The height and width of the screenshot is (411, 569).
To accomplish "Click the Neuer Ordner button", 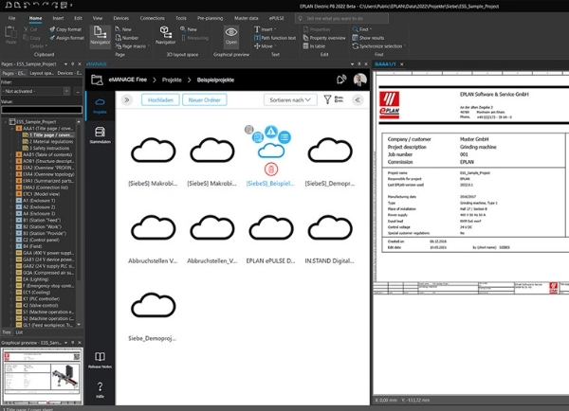I will click(205, 100).
